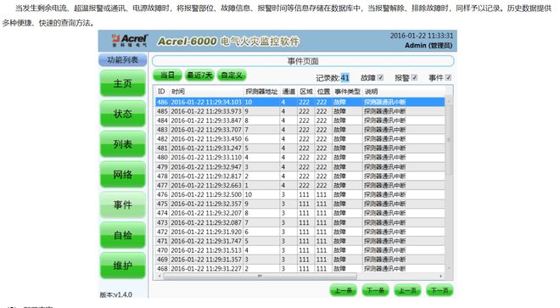Viewport: 560px width, 308px height.
Task: Select event row with ID 470
Action: coord(300,250)
